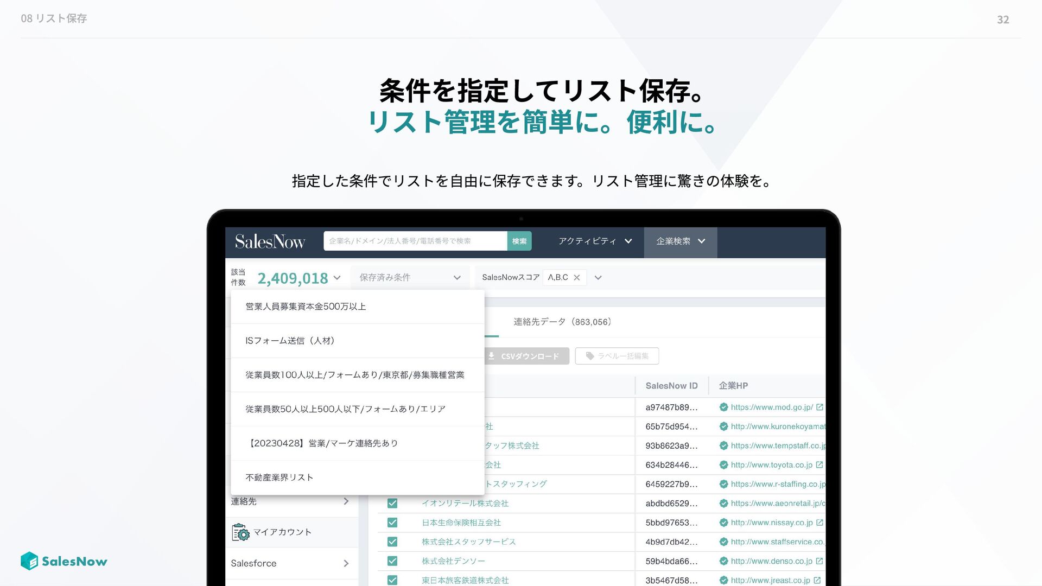Click verified icon beside jreast.co.jp
Image resolution: width=1042 pixels, height=586 pixels.
723,581
